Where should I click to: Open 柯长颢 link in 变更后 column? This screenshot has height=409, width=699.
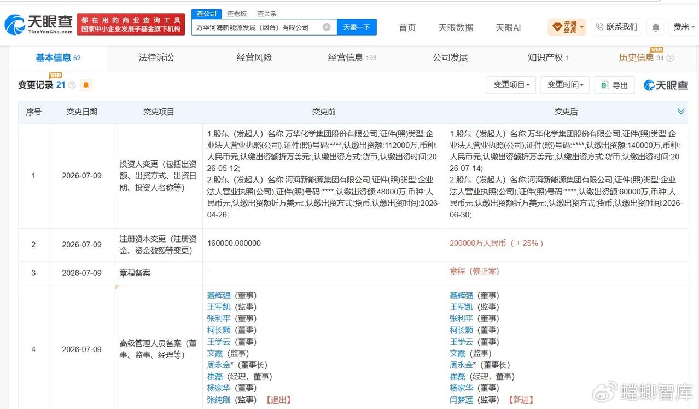point(462,330)
